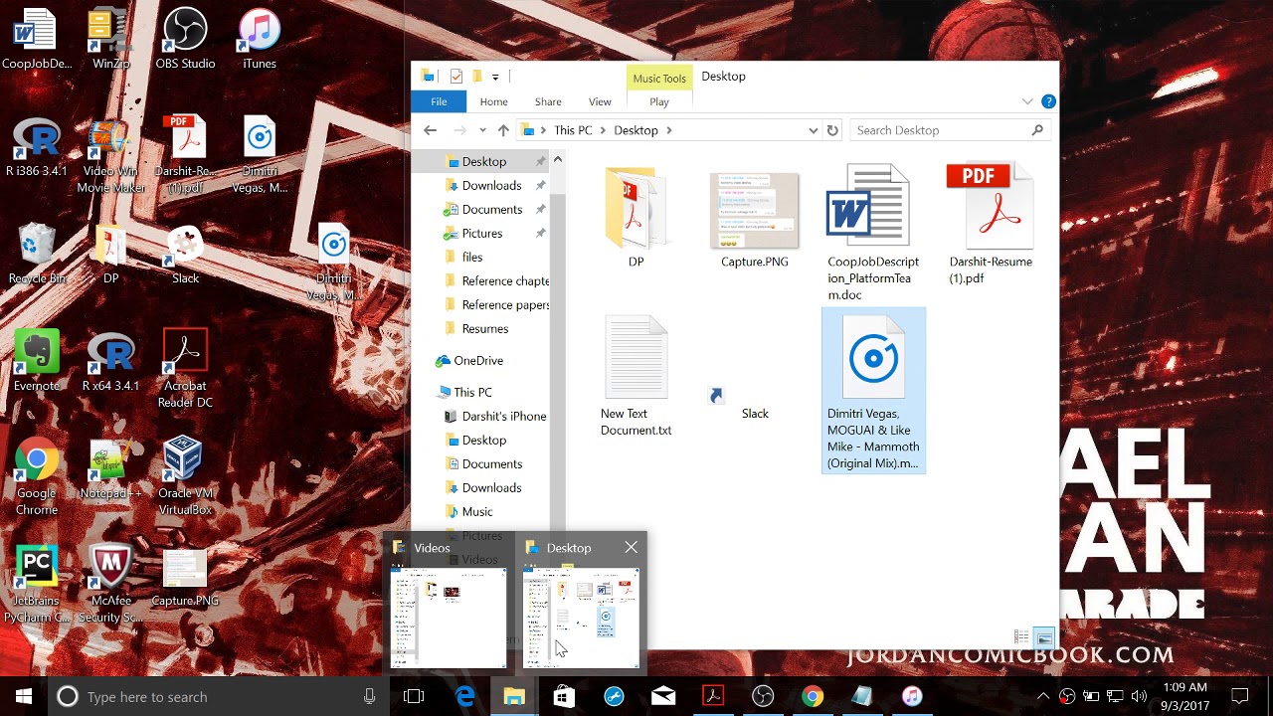Open the Microsoft Store taskbar icon
Viewport: 1273px width, 716px height.
564,697
